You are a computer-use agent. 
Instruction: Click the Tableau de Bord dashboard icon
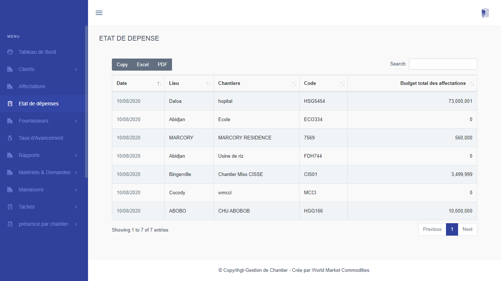coord(10,52)
